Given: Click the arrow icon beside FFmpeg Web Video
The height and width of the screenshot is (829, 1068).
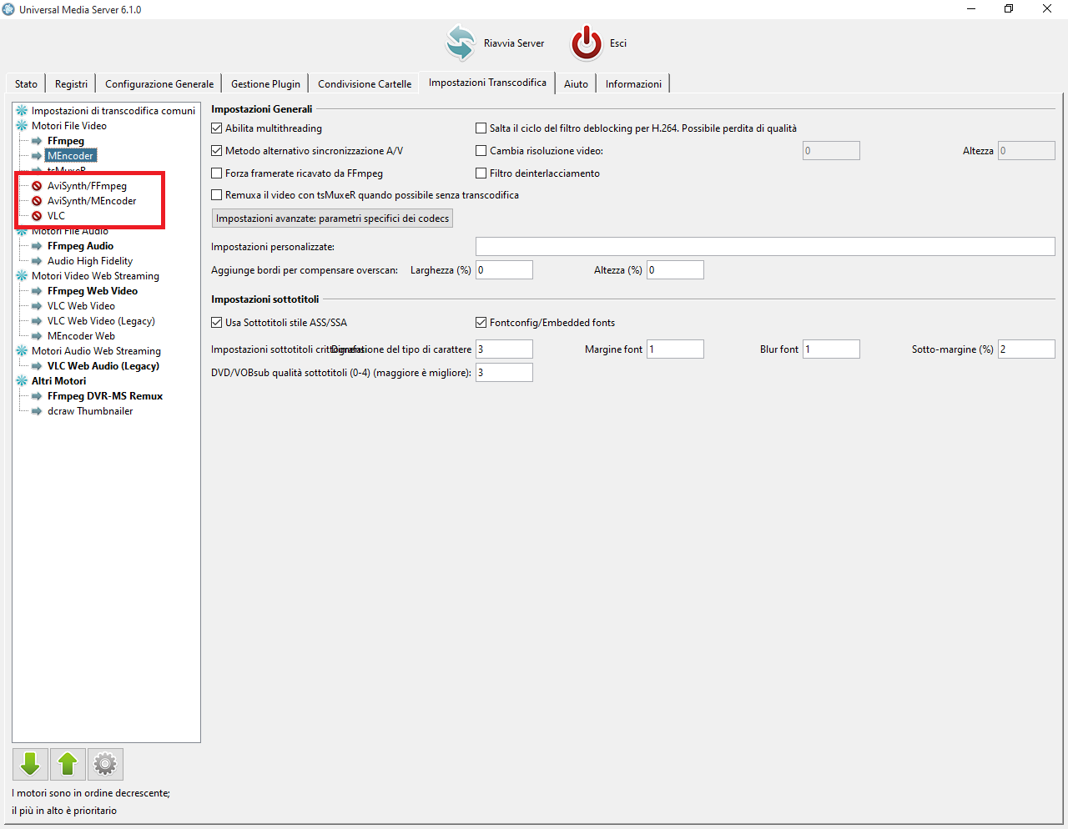Looking at the screenshot, I should (x=37, y=291).
